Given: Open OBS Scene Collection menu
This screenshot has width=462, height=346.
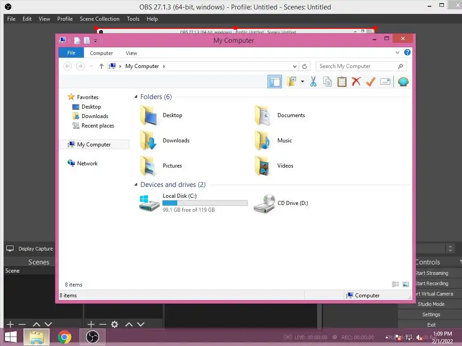Looking at the screenshot, I should (x=100, y=19).
